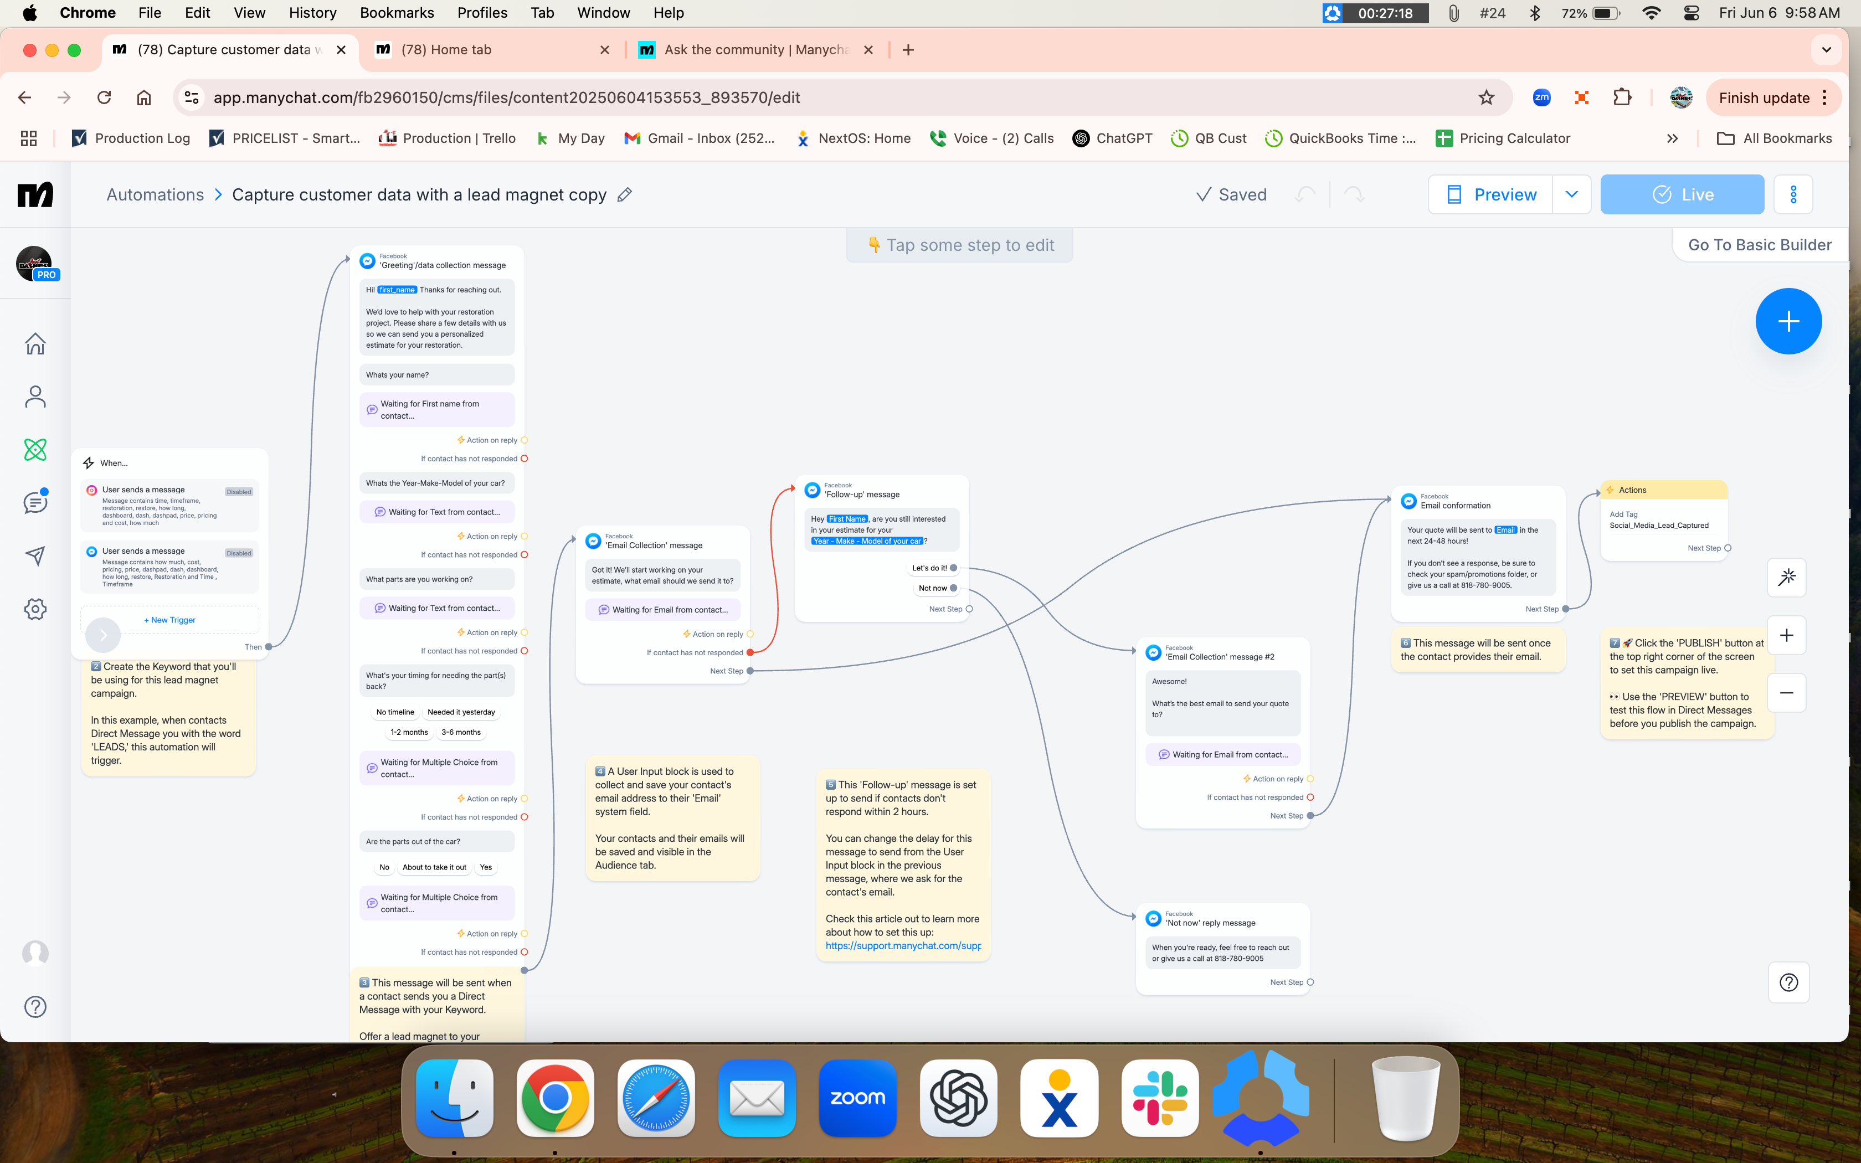Open Slack from the dock
The width and height of the screenshot is (1861, 1163).
[1160, 1098]
